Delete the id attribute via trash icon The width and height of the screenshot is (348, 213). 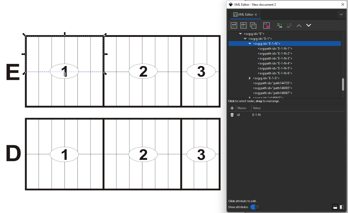click(x=232, y=115)
